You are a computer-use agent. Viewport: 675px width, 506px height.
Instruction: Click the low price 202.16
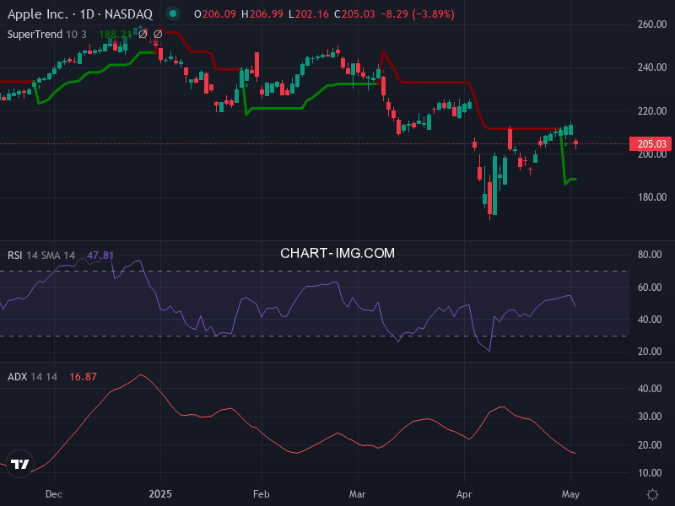point(312,14)
